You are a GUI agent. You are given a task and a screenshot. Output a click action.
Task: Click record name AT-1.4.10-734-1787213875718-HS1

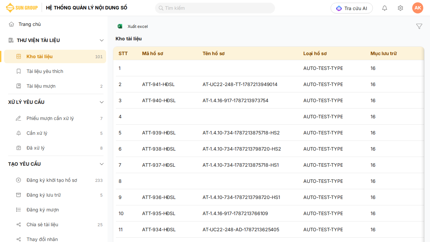(241, 165)
